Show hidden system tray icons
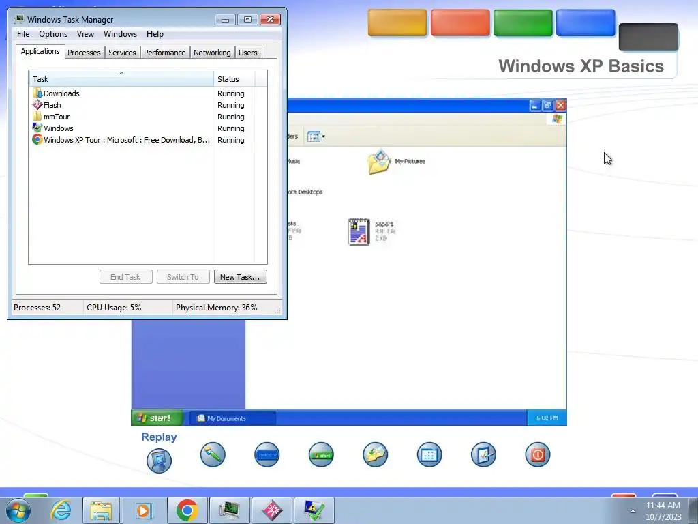The image size is (698, 524). click(x=633, y=511)
